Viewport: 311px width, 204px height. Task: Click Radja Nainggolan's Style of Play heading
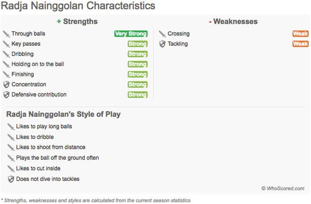pyautogui.click(x=63, y=114)
